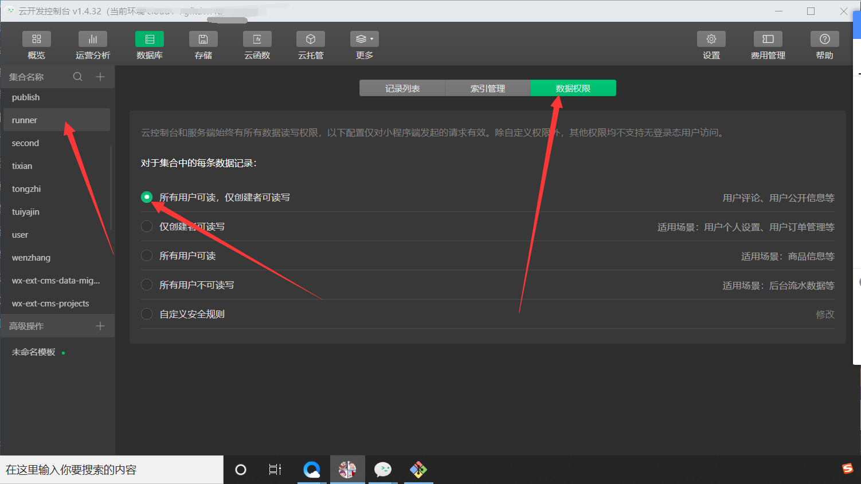
Task: Select 所有用户可读 radio option
Action: click(x=147, y=255)
